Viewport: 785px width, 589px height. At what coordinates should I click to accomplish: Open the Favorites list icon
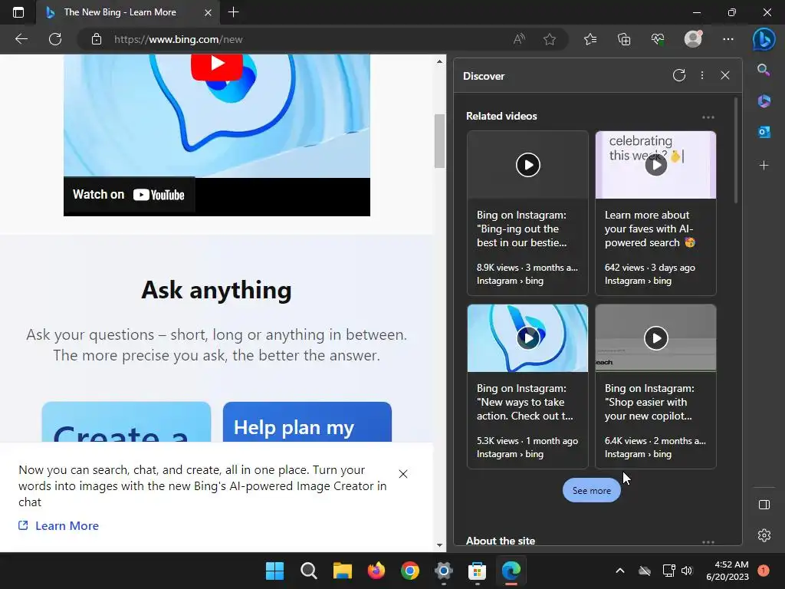tap(590, 39)
